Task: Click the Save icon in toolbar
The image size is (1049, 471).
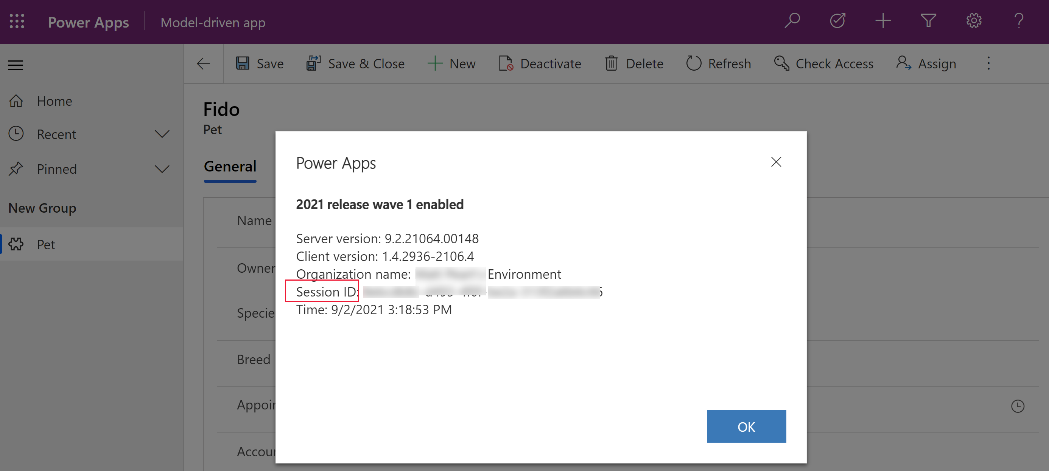Action: click(242, 63)
